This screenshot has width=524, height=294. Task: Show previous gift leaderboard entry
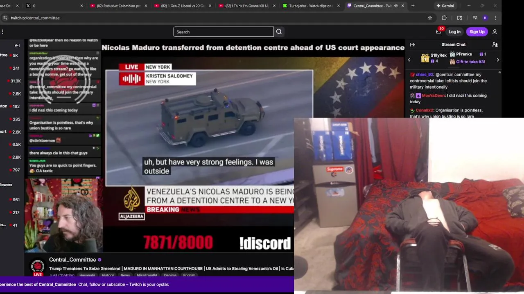(409, 60)
